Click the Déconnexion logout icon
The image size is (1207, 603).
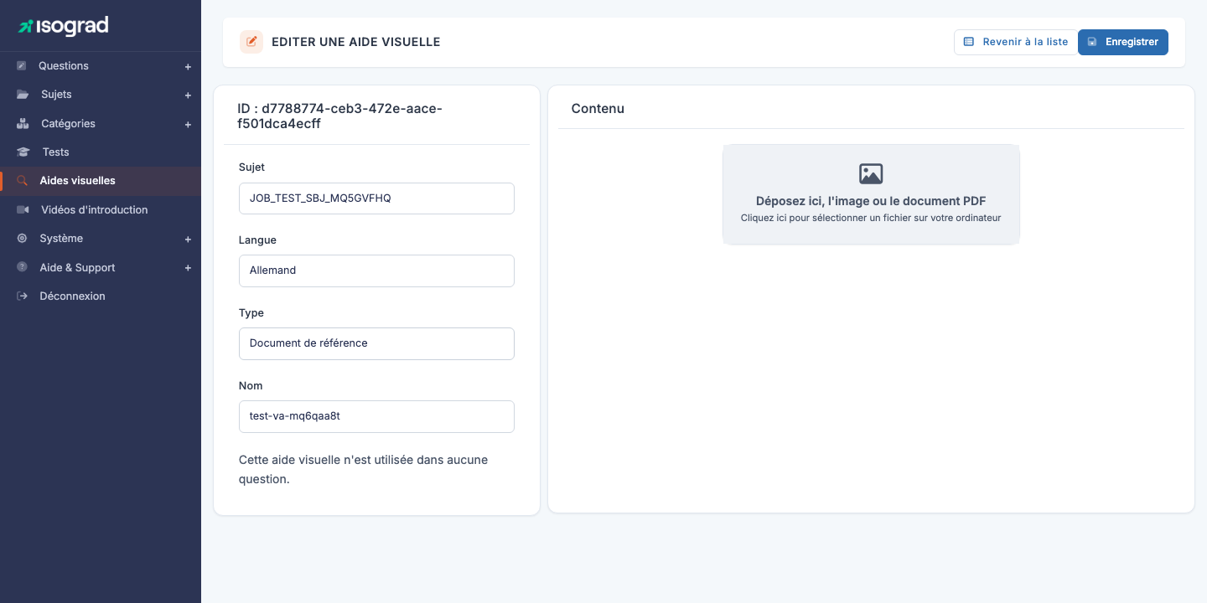(x=23, y=296)
